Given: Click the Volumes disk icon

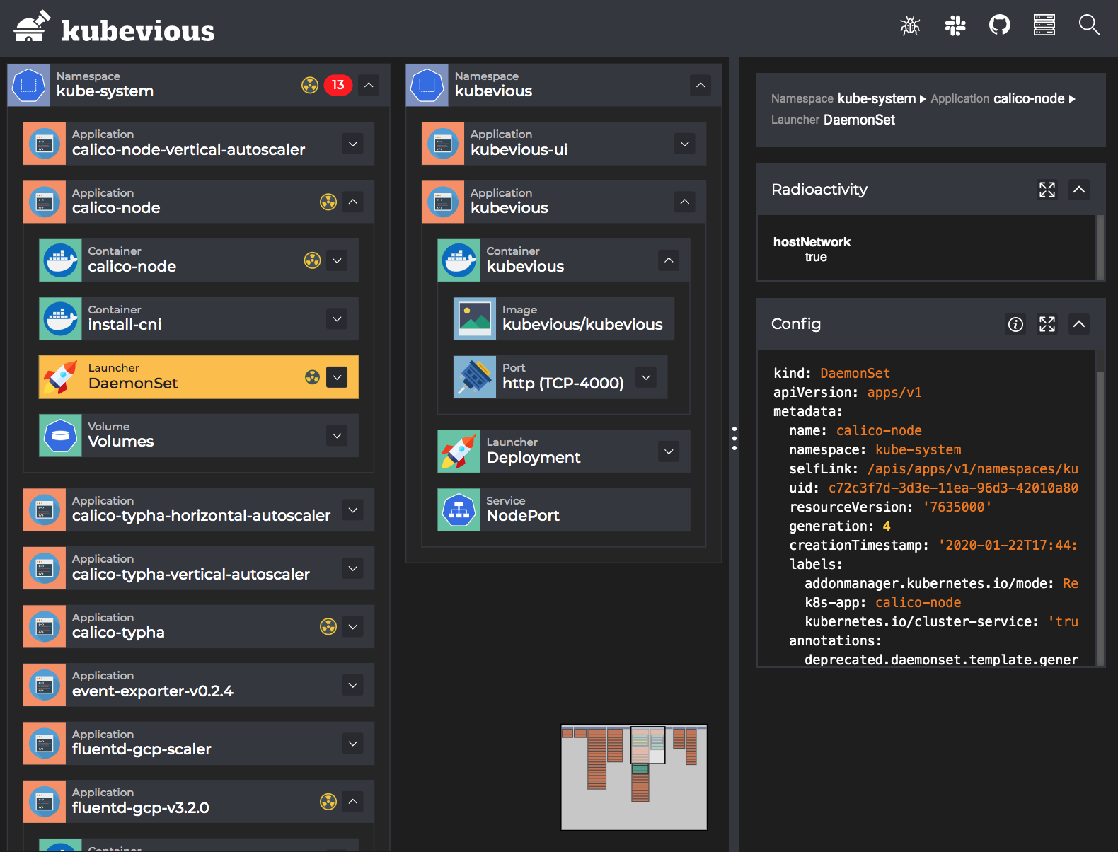Looking at the screenshot, I should point(61,436).
